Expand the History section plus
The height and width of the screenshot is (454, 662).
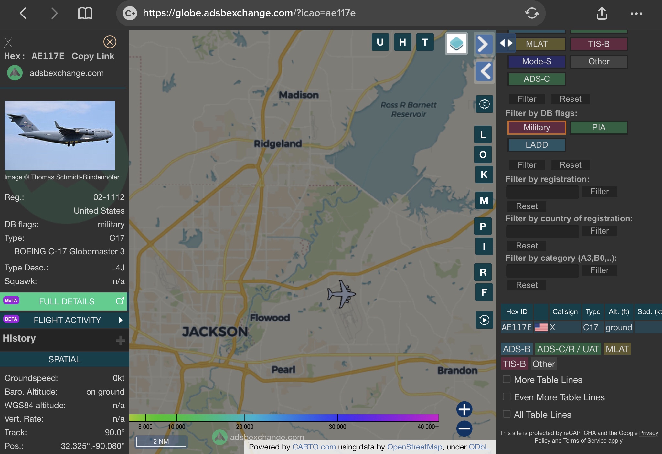point(120,340)
